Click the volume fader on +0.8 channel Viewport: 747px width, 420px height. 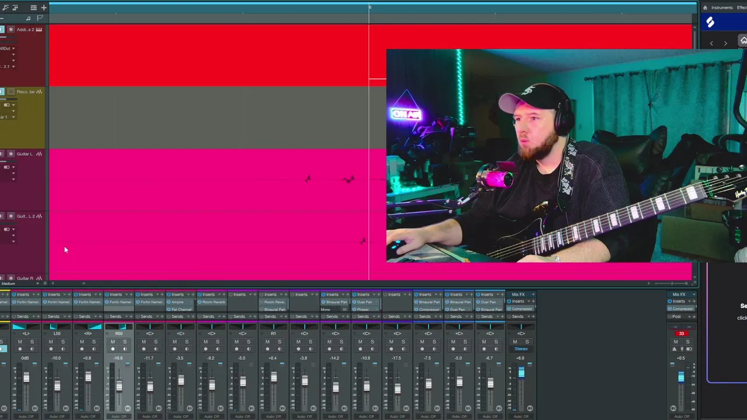(x=88, y=377)
